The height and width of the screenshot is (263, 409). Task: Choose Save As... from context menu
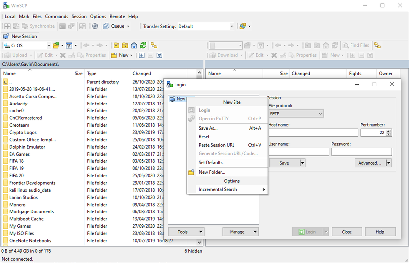[208, 128]
